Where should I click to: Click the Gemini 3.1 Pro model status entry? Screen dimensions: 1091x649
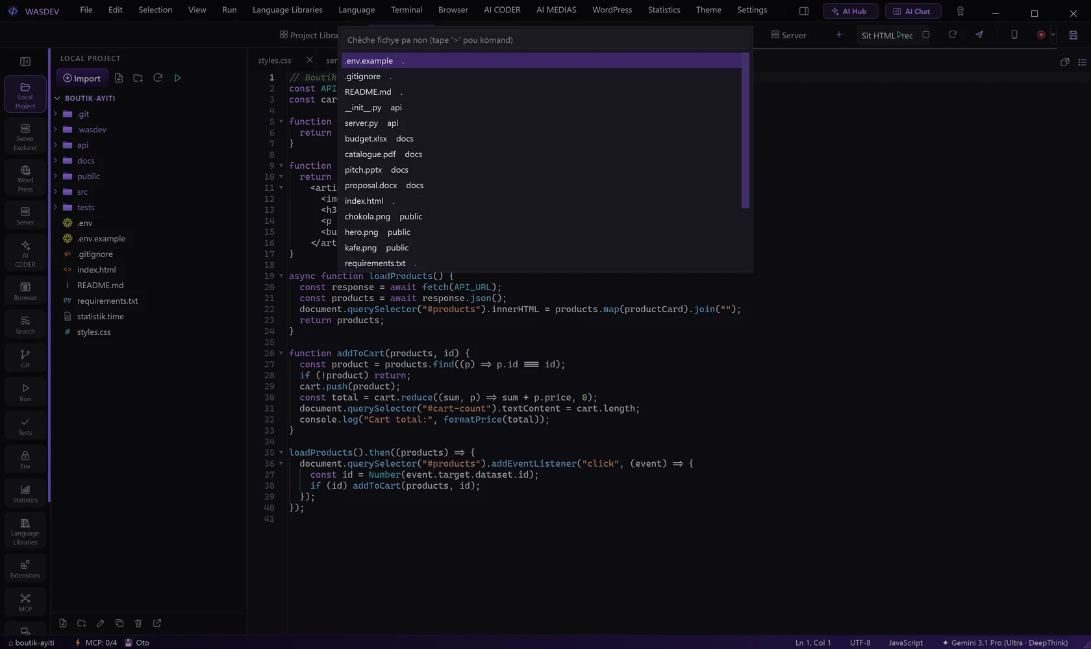1005,643
